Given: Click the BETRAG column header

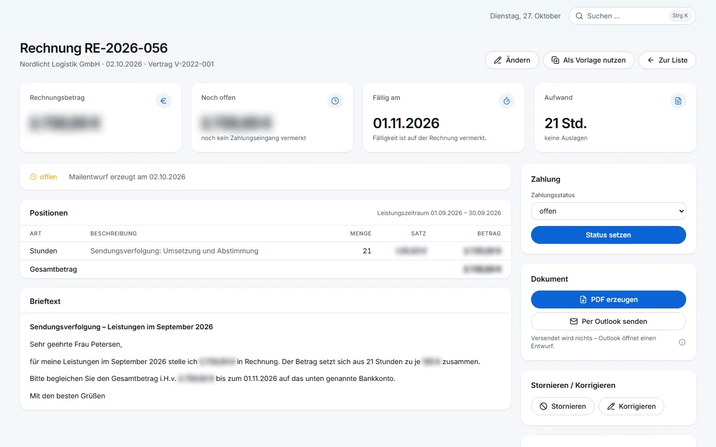Looking at the screenshot, I should (489, 233).
